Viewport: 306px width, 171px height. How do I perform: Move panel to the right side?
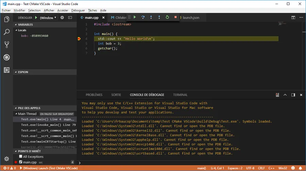pos(293,95)
